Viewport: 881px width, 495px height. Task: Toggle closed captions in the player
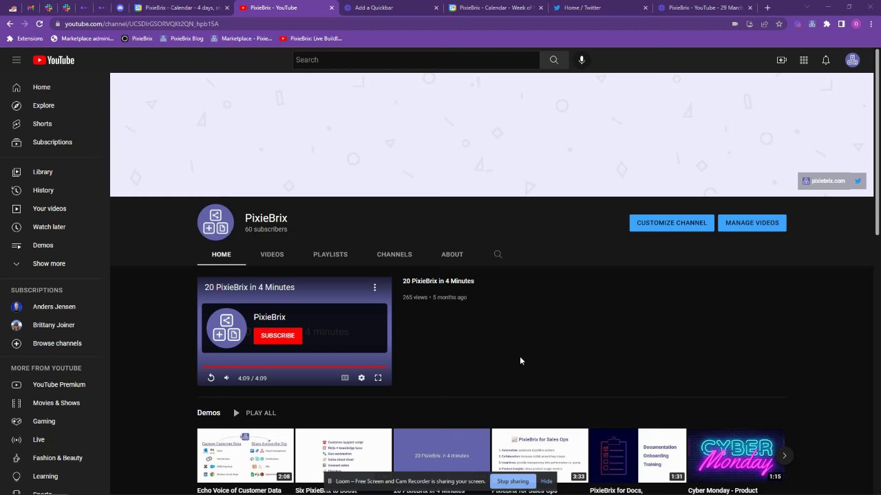(x=345, y=377)
